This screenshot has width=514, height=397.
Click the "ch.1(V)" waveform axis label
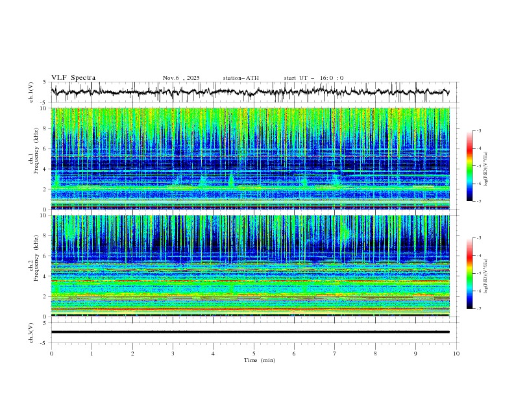point(31,92)
